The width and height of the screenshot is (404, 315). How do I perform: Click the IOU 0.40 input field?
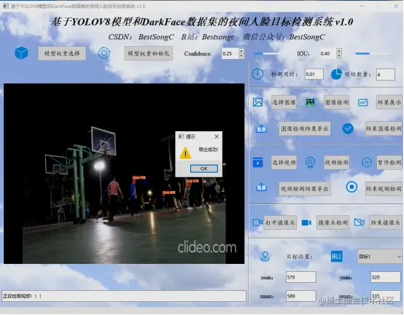point(327,53)
